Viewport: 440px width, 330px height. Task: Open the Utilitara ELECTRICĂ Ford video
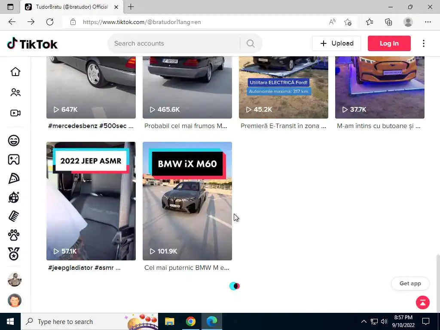click(284, 87)
